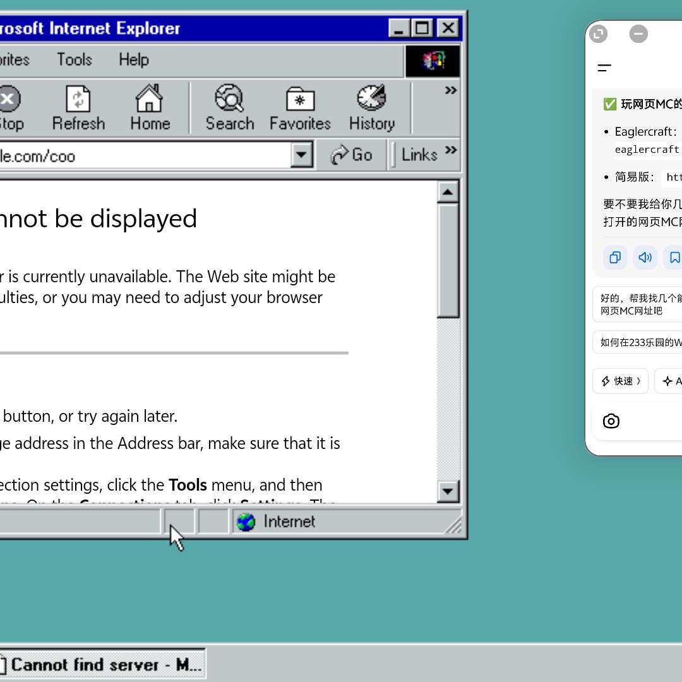Image resolution: width=682 pixels, height=682 pixels.
Task: Select the suggestion about 233乐园
Action: click(639, 342)
